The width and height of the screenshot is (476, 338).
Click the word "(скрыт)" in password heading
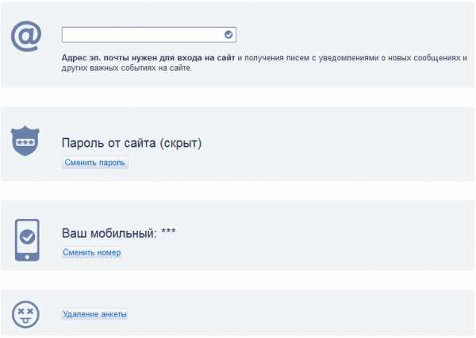pos(181,143)
